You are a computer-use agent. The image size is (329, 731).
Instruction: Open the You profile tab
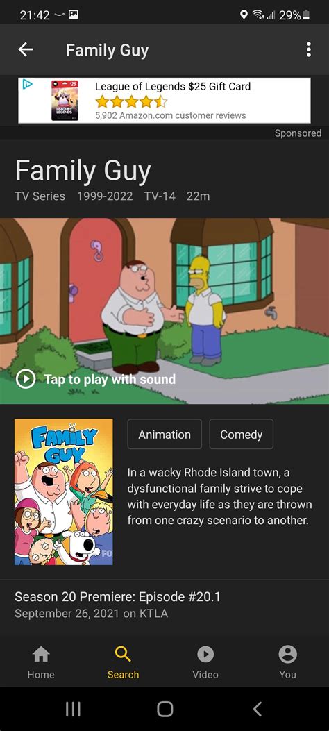coord(287,662)
